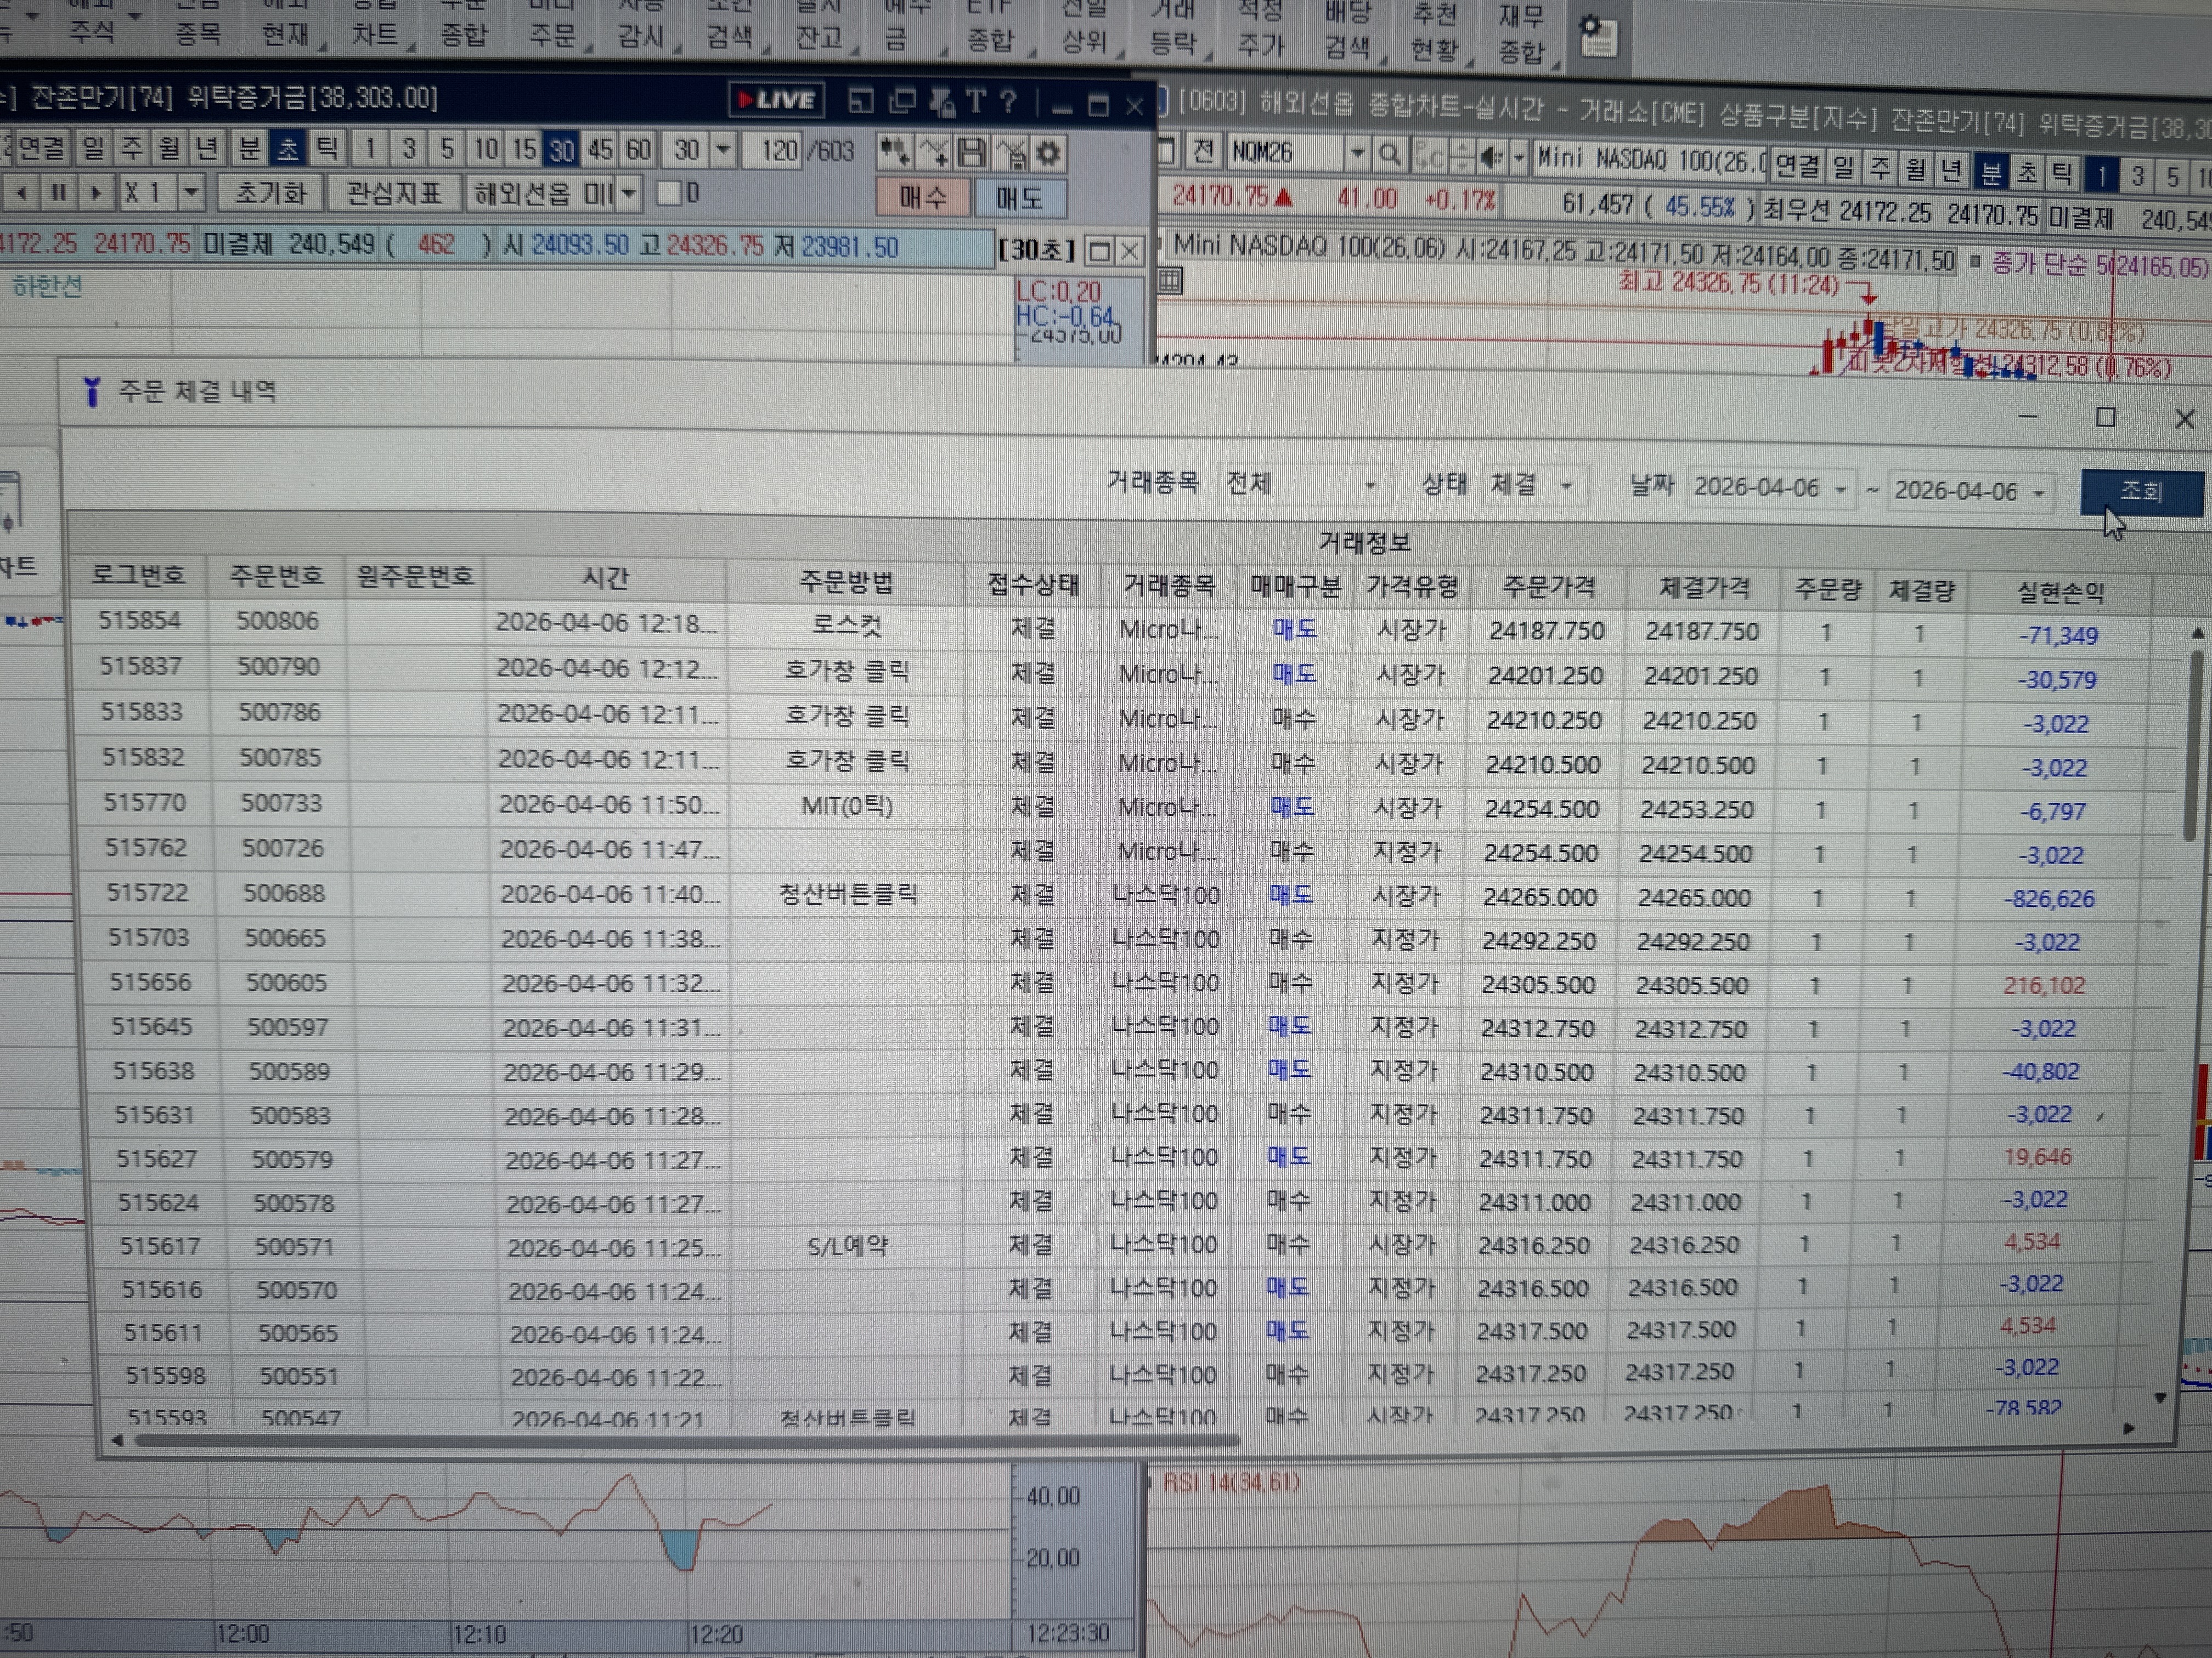Screen dimensions: 2212x1658
Task: Select 초 period in right chart toolbar
Action: coord(2026,174)
